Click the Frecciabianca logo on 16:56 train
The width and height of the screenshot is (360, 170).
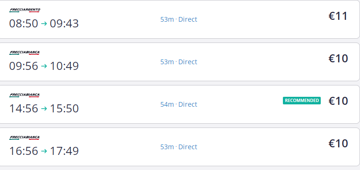click(24, 138)
